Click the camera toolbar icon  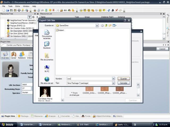pyautogui.click(x=65, y=10)
